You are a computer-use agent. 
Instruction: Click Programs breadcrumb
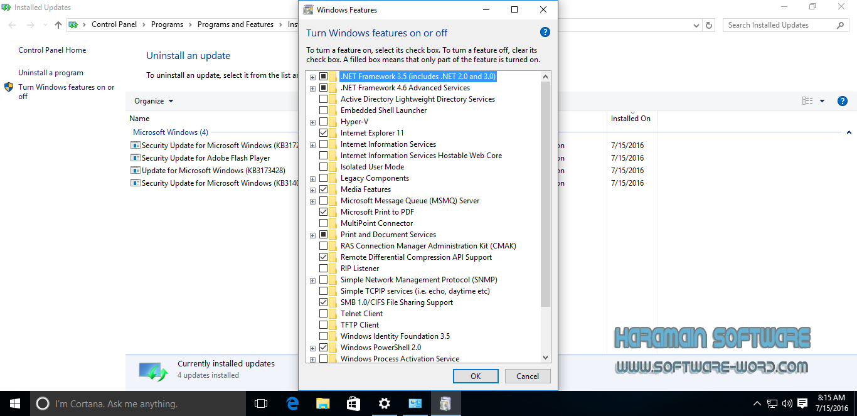167,24
